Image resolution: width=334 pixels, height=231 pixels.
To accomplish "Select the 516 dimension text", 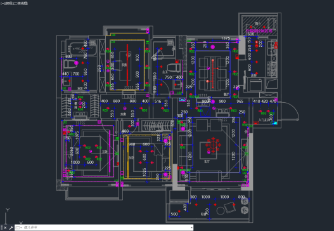I will pos(158,101).
